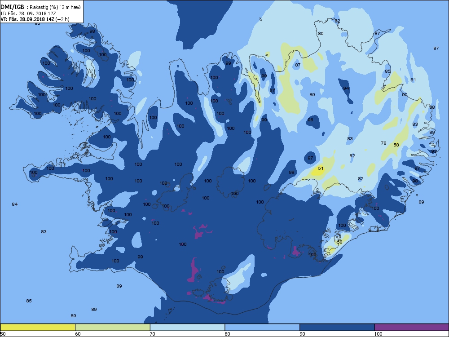Image resolution: width=449 pixels, height=337 pixels.
Task: Click the 'DMI/IGB' header label
Action: [12, 7]
